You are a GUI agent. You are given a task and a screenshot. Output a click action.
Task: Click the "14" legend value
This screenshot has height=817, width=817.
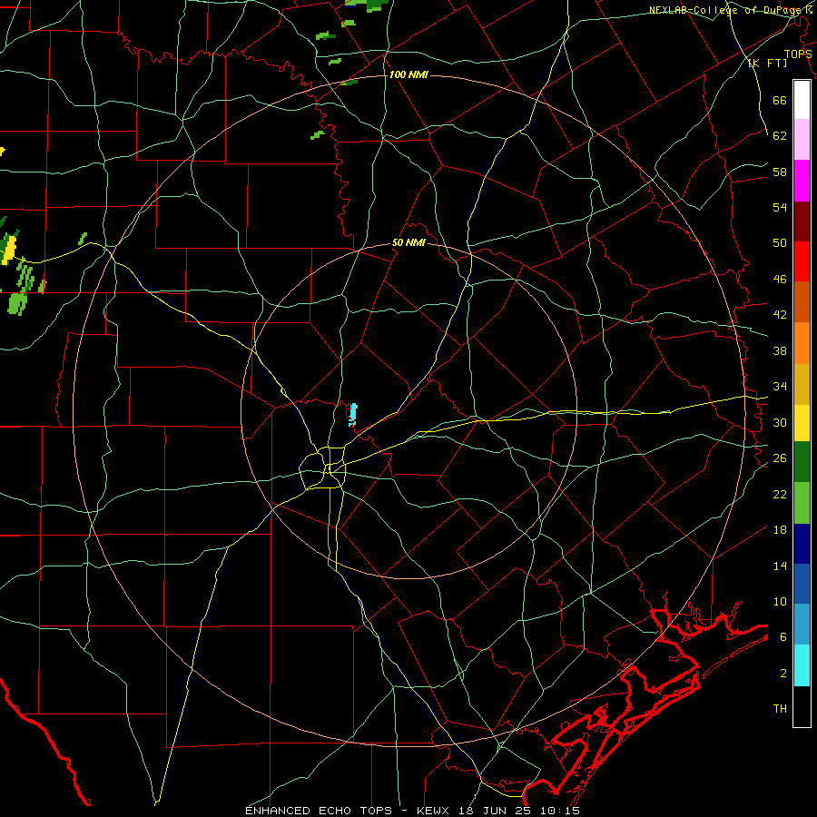coord(780,566)
